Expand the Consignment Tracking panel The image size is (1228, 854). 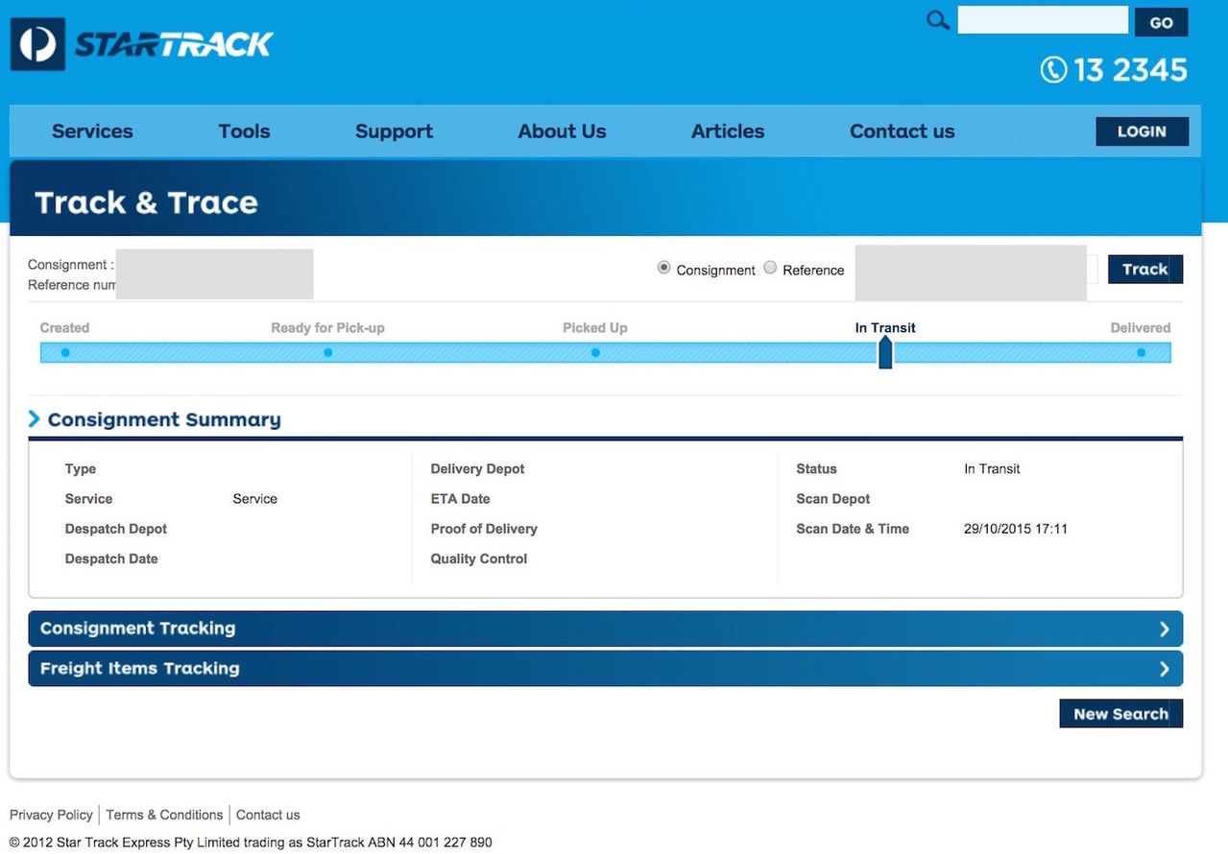pyautogui.click(x=606, y=629)
